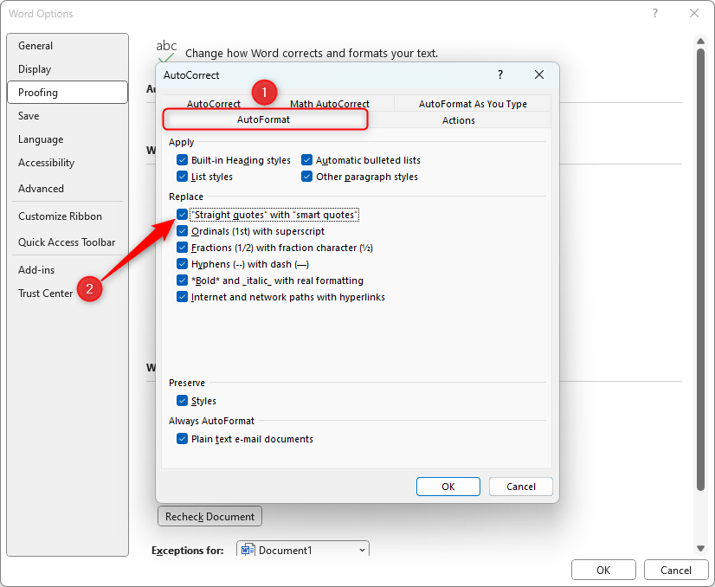This screenshot has width=715, height=587.
Task: Open the Math AutoCorrect tab
Action: [329, 103]
